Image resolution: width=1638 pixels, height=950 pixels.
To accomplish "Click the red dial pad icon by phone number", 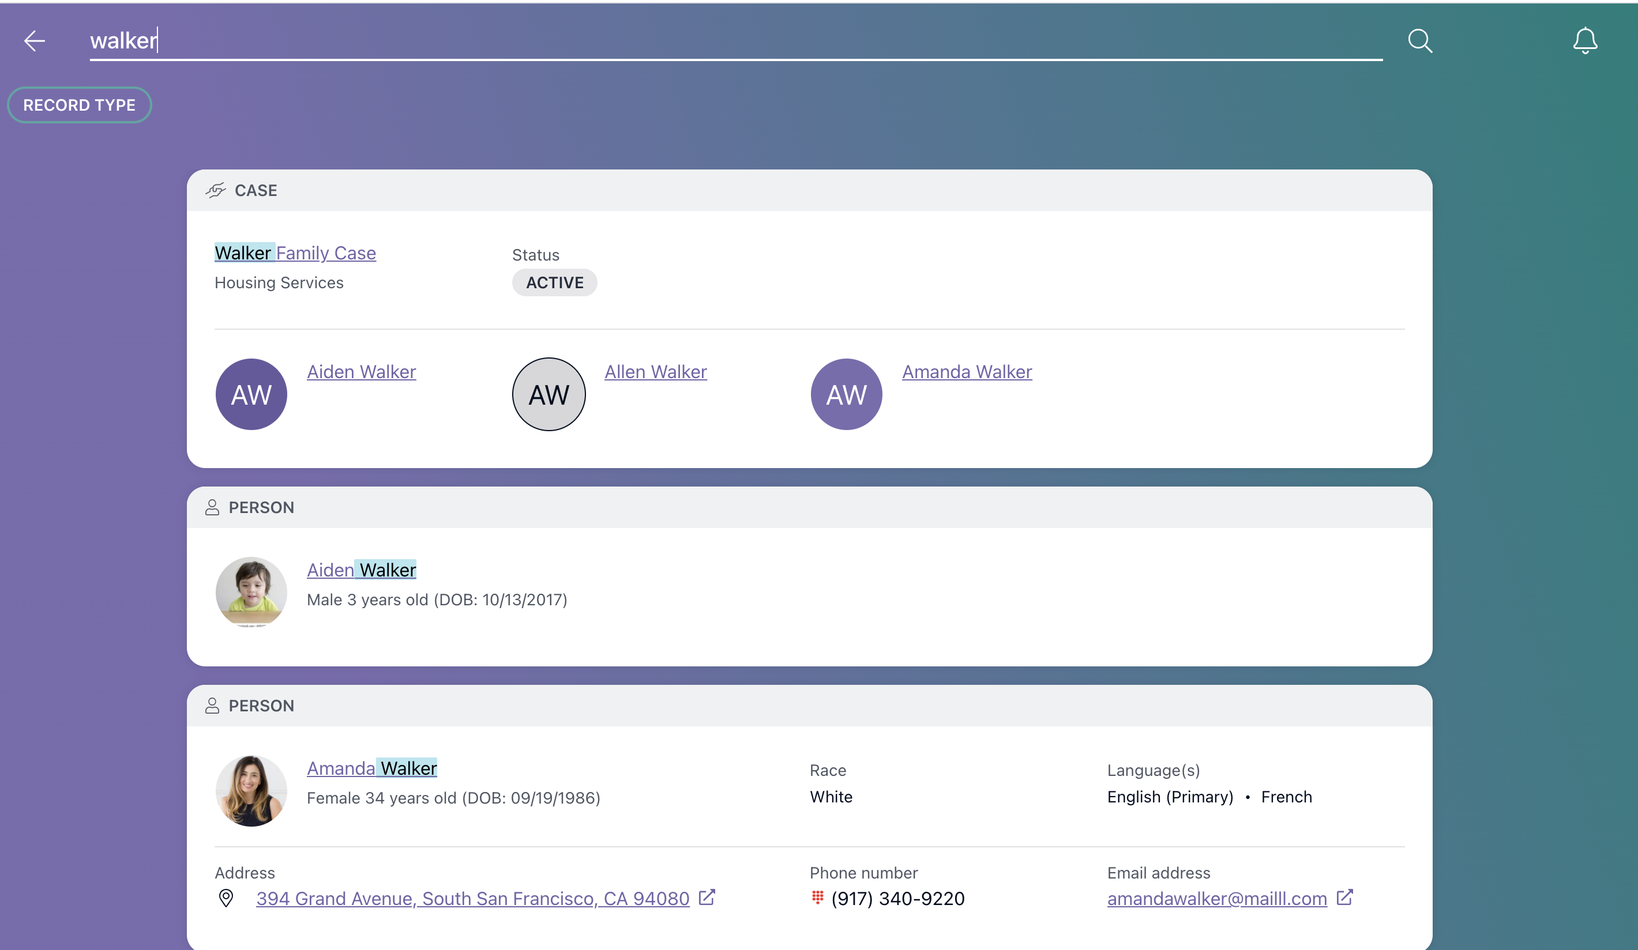I will coord(817,898).
